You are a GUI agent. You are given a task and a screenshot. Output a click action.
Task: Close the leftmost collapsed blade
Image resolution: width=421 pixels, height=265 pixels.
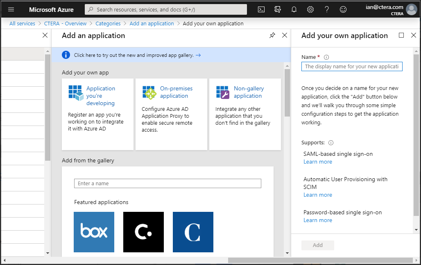coord(45,35)
